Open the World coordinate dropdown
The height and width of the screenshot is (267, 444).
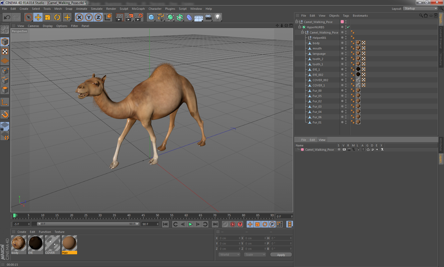(x=229, y=255)
